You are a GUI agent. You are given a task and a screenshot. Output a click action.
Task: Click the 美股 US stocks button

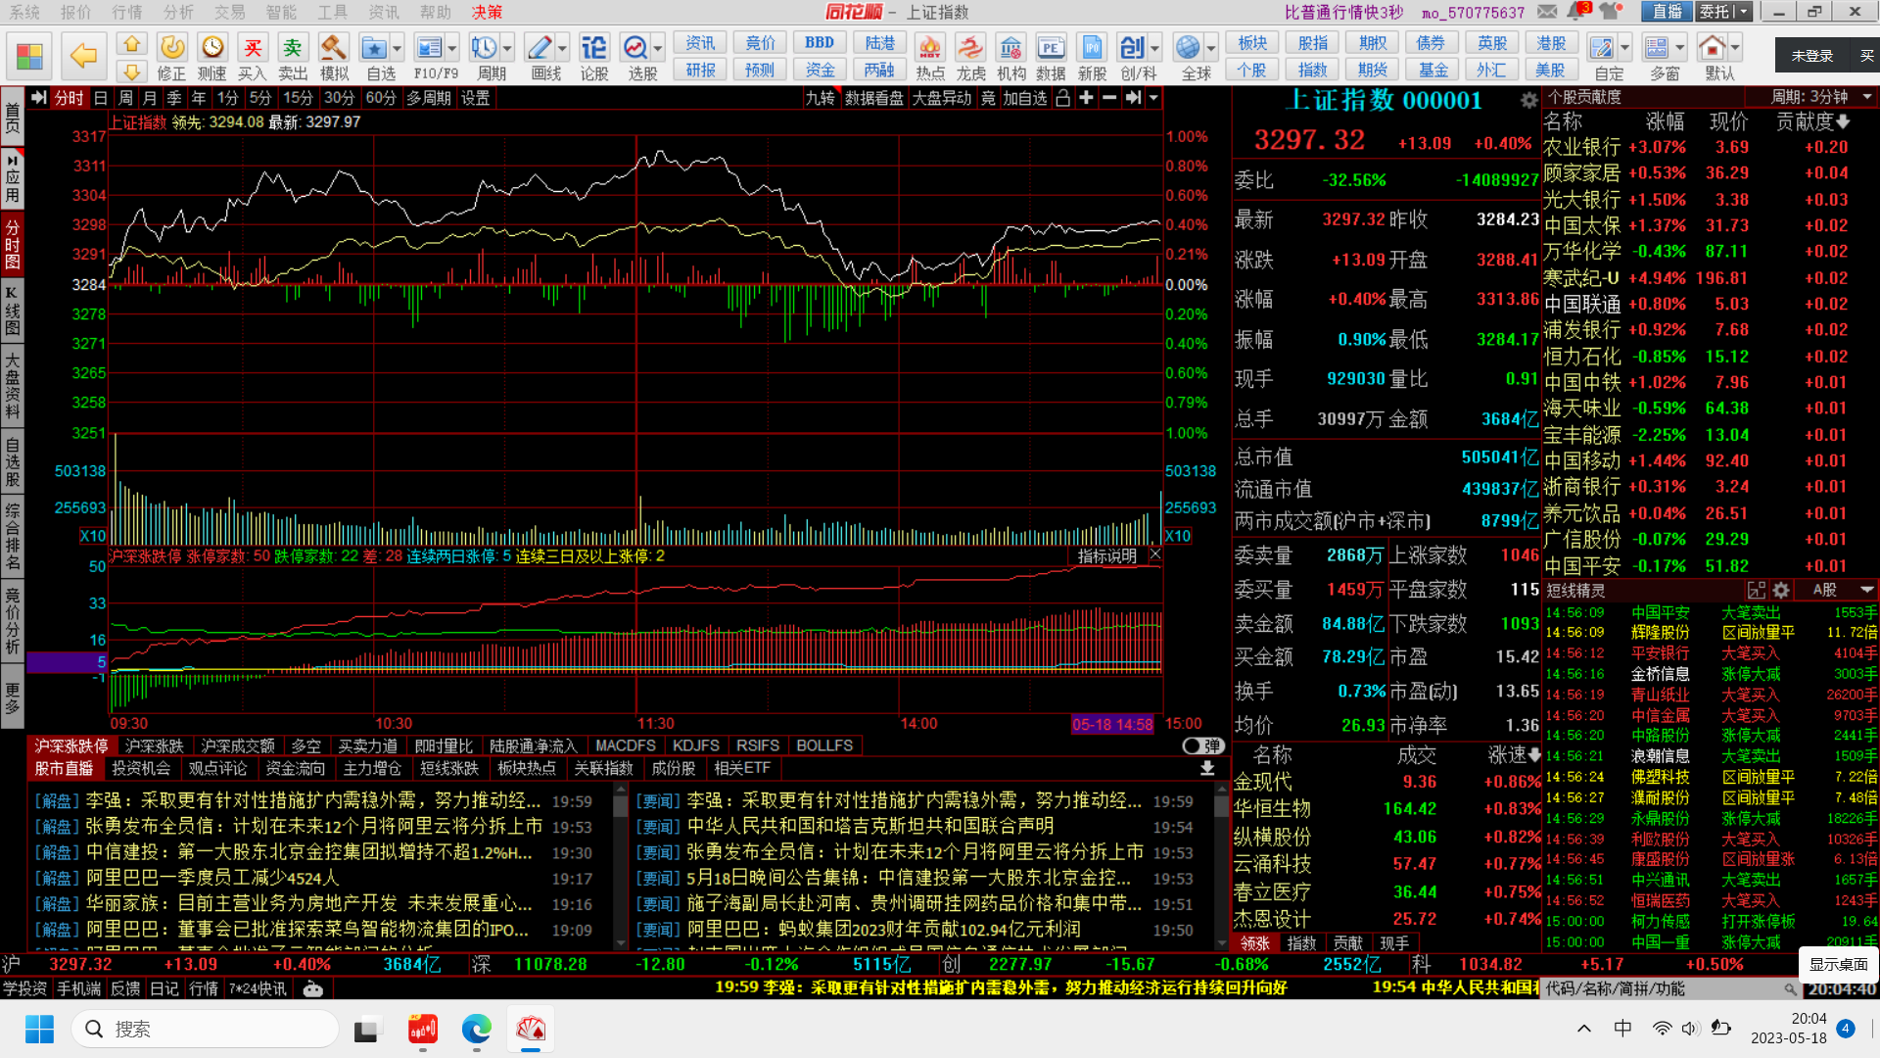click(x=1550, y=71)
